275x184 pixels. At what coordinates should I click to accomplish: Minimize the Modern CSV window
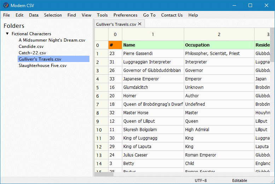[x=234, y=5]
